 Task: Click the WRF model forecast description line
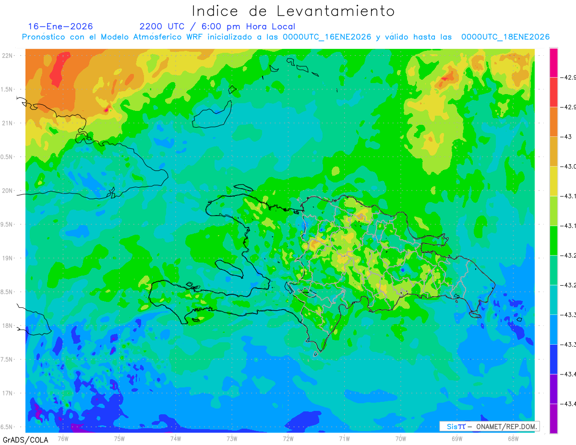click(286, 37)
